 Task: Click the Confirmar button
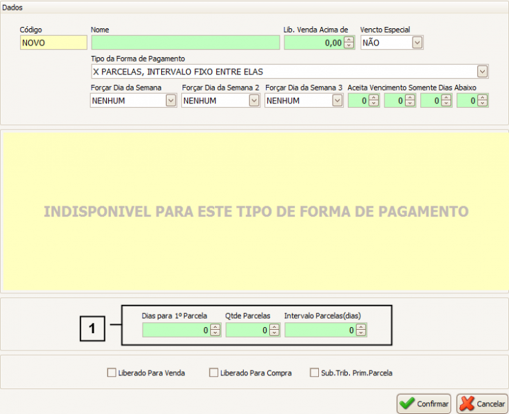click(x=423, y=404)
